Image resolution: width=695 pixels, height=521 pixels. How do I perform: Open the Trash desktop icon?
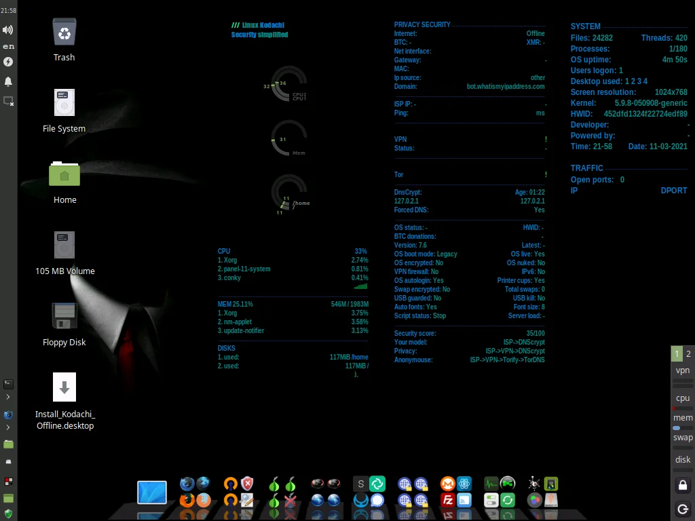click(64, 33)
